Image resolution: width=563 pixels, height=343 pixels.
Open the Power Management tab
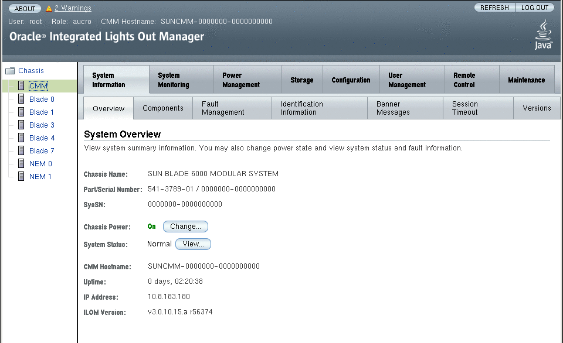pos(247,80)
